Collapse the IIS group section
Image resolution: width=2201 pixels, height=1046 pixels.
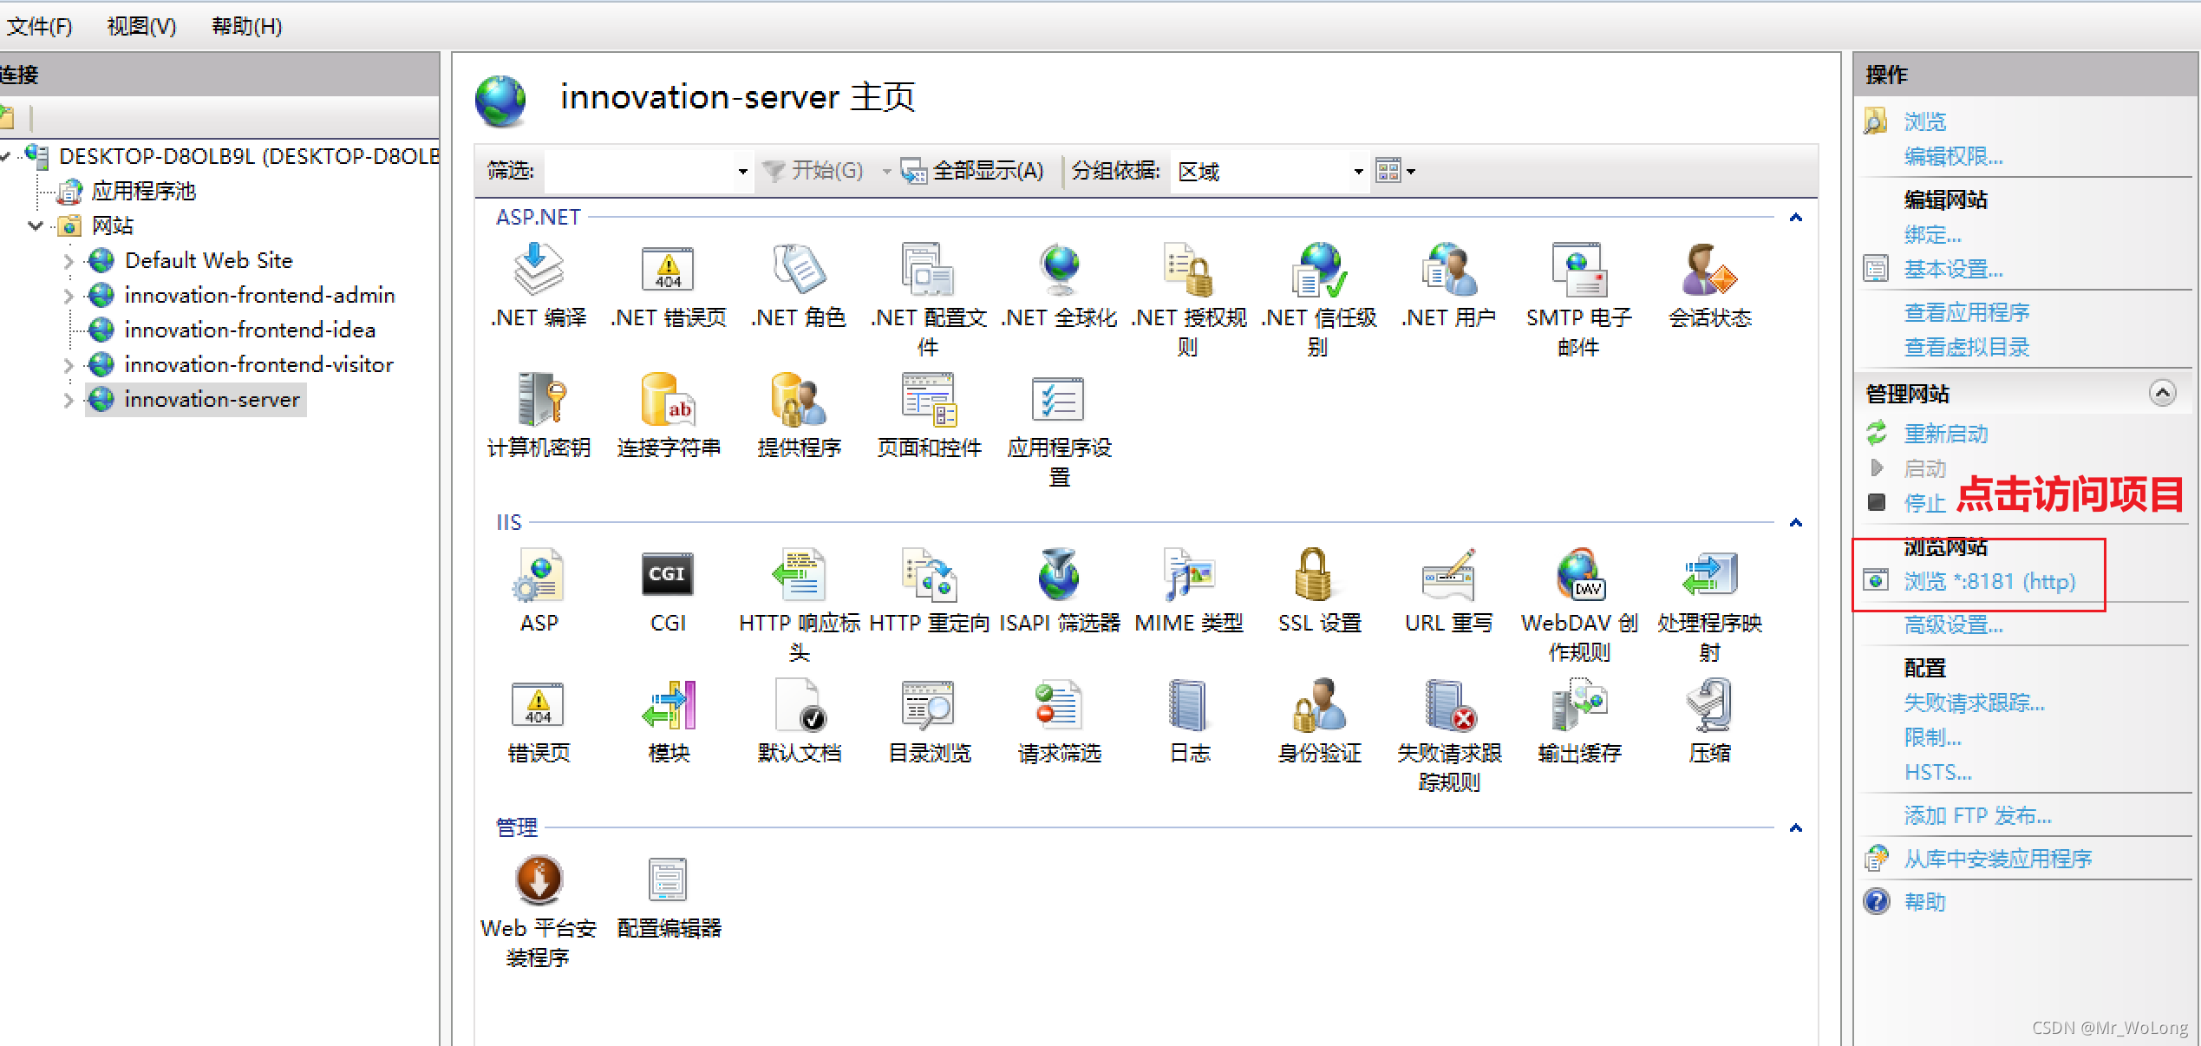1796,523
